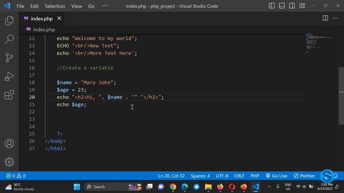This screenshot has height=193, width=344.
Task: Change language mode via PHP entry
Action: [x=255, y=176]
